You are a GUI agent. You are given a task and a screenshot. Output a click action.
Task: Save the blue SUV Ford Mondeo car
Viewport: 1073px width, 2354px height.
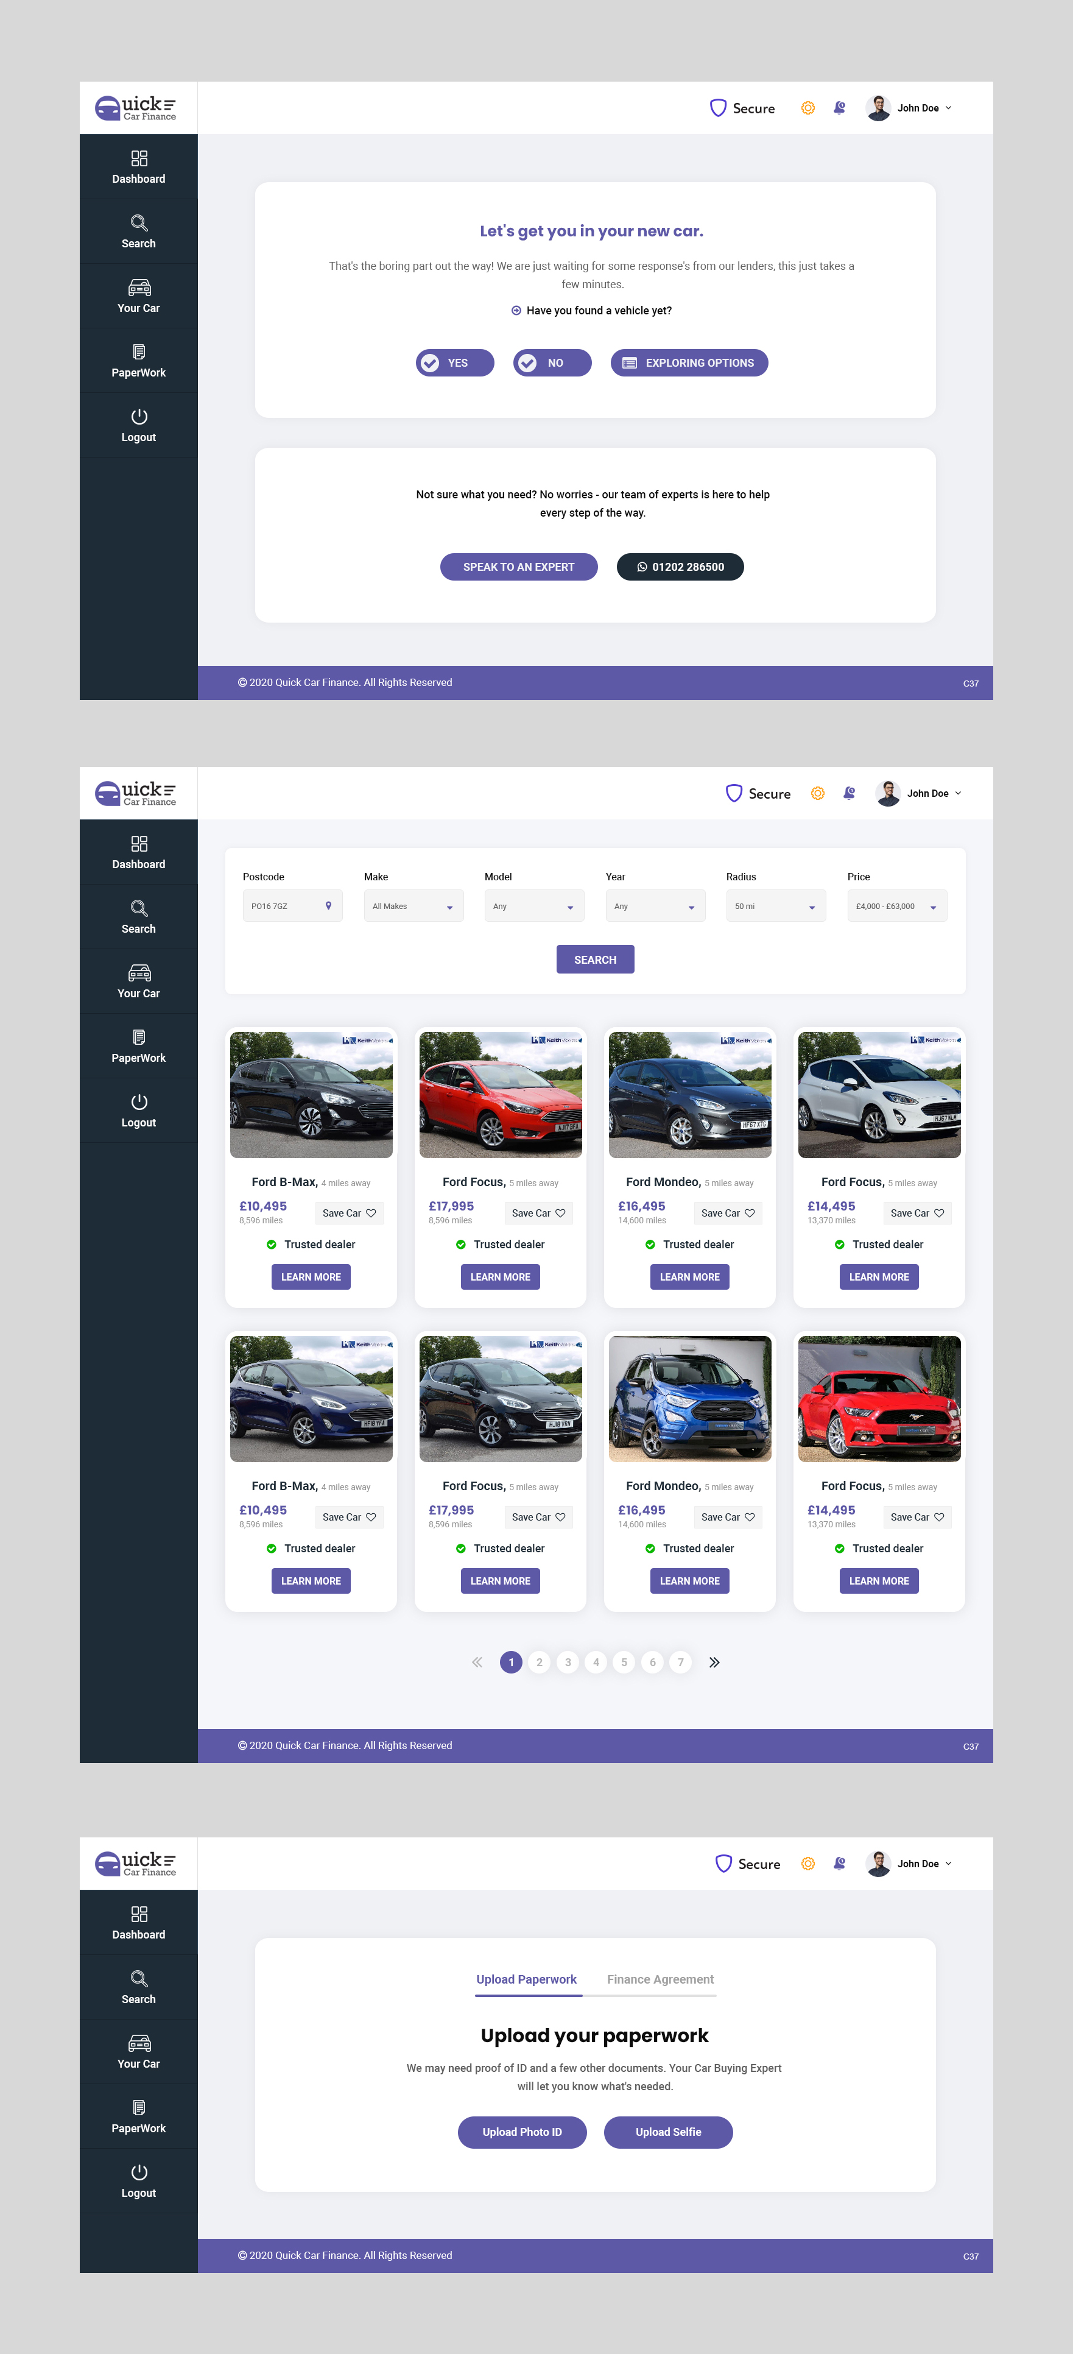pos(728,1517)
